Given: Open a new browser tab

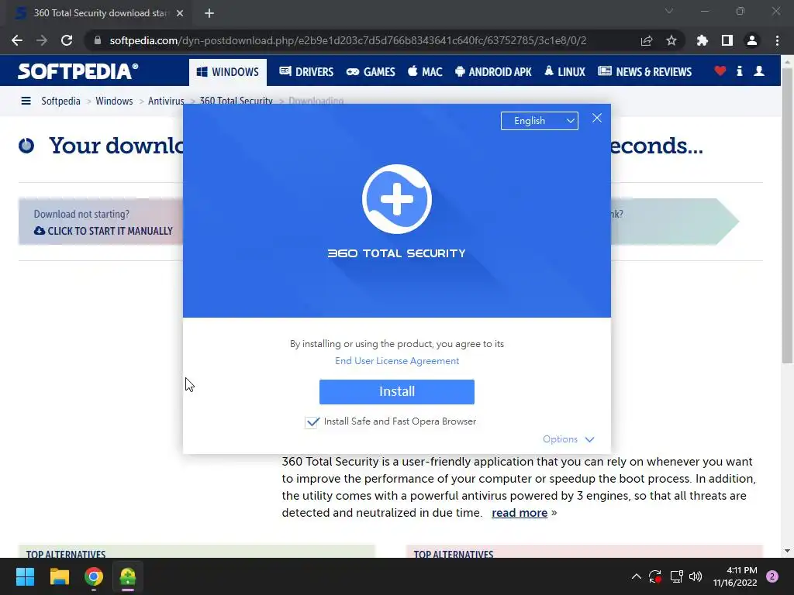Looking at the screenshot, I should click(209, 13).
